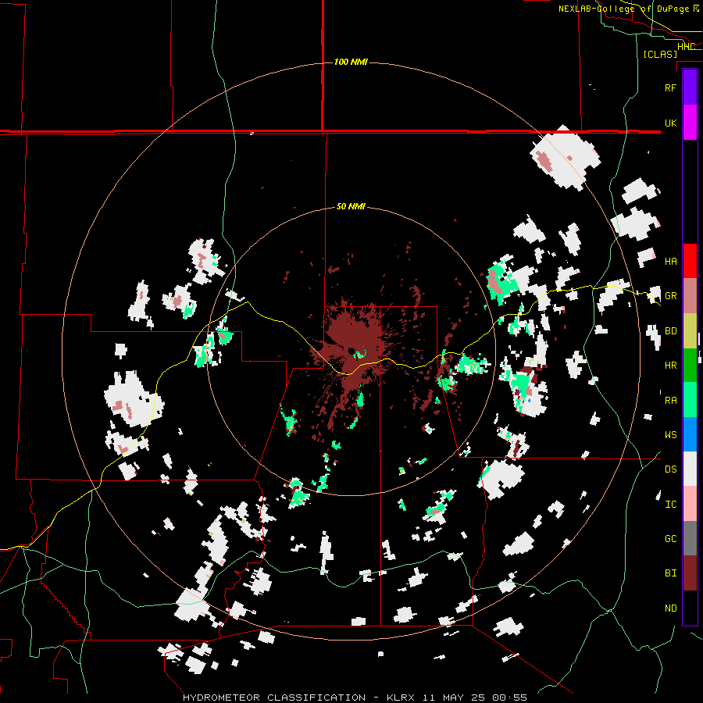Click the gray GC legend swatch
703x703 pixels.
pyautogui.click(x=690, y=538)
